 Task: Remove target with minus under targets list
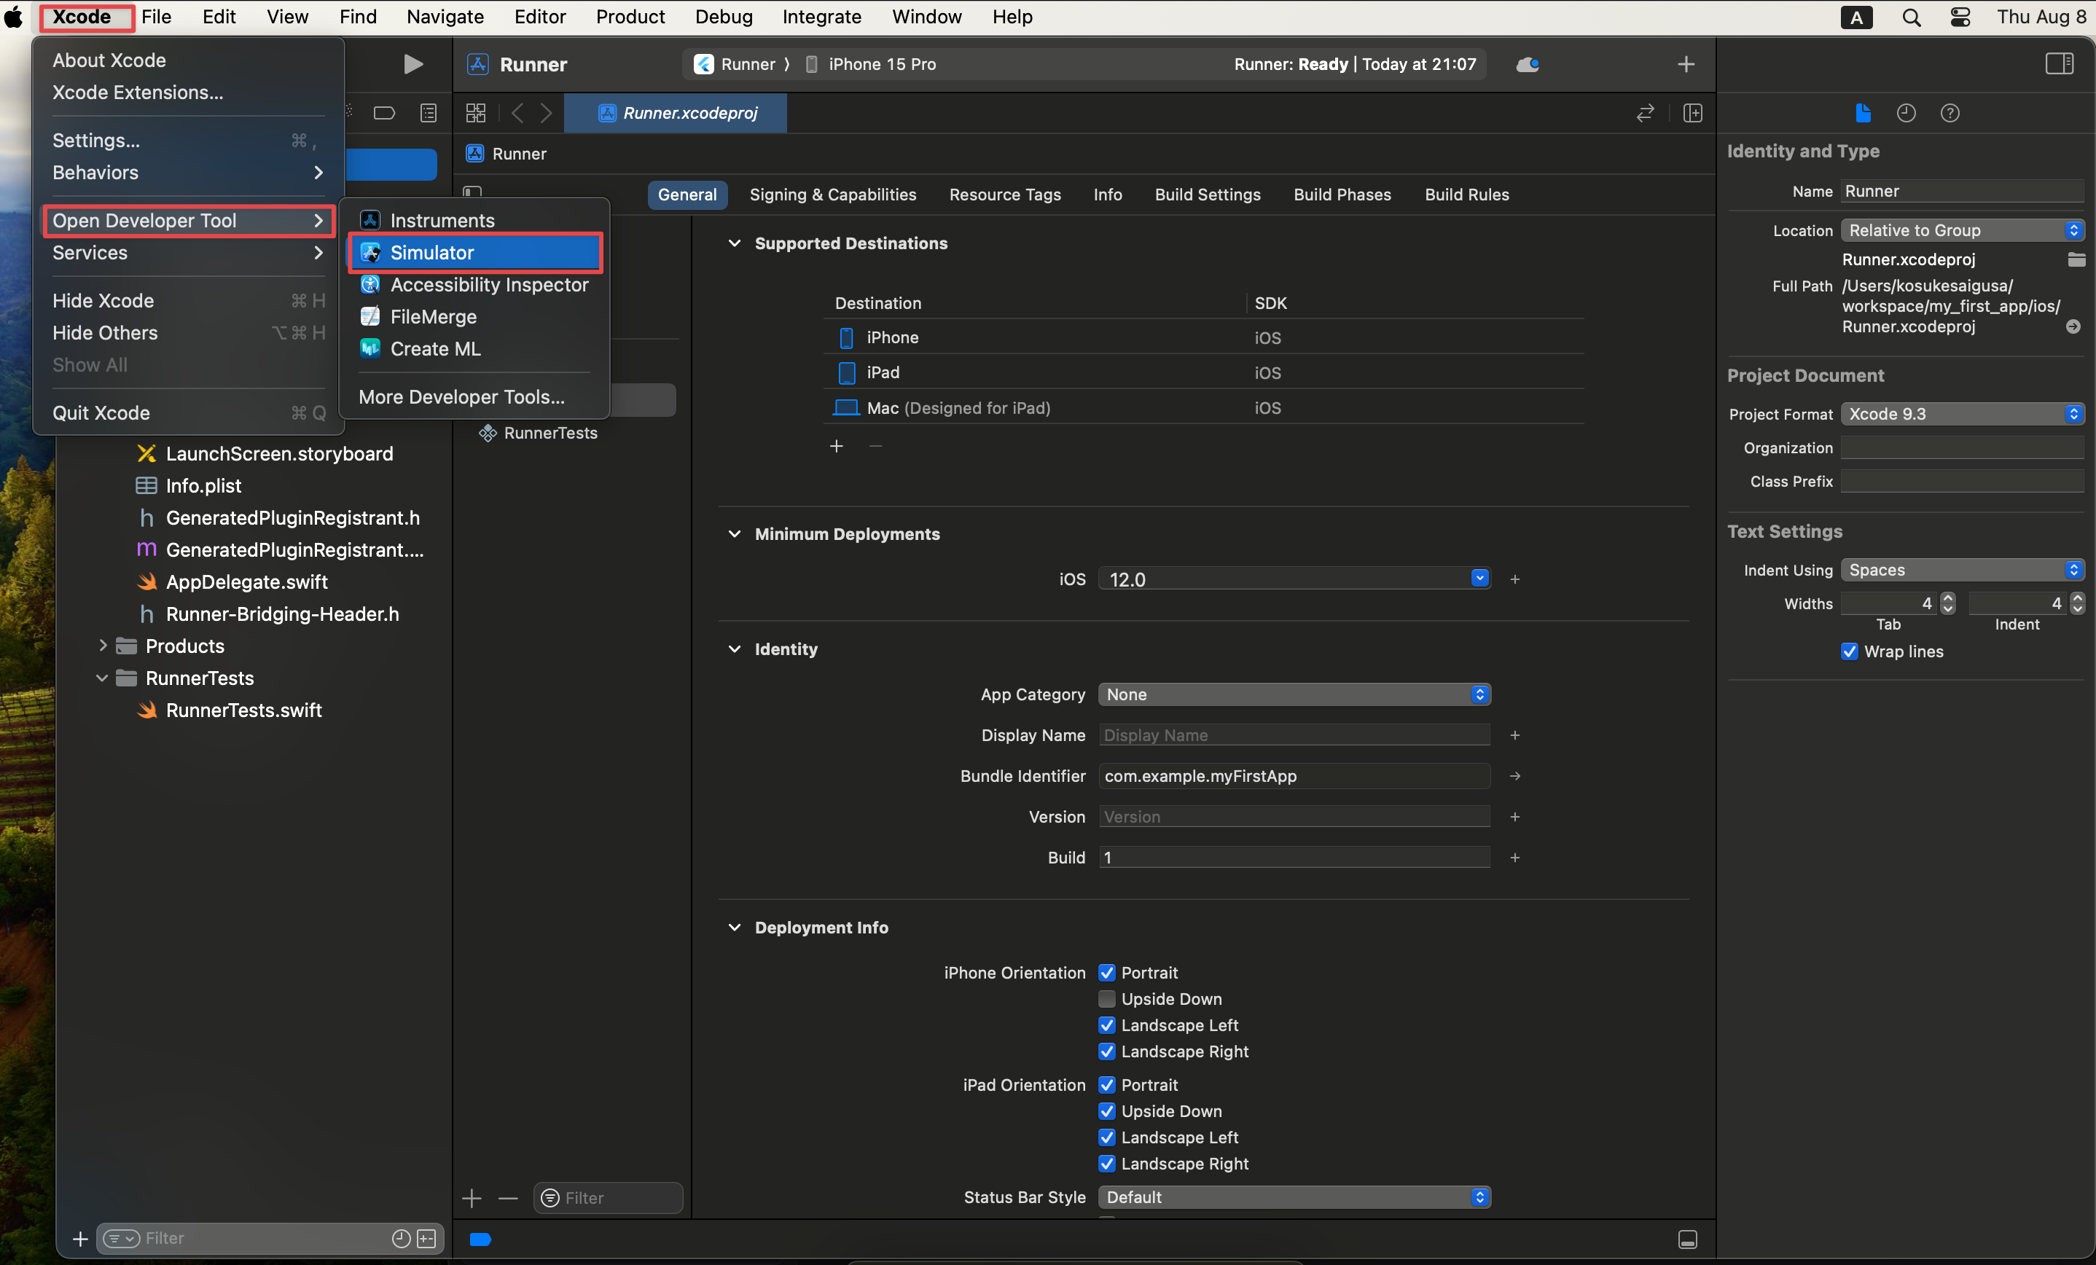point(508,1198)
